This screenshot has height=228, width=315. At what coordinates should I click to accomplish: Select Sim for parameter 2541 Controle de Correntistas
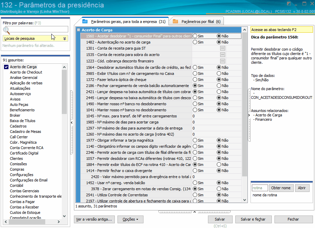pyautogui.click(x=195, y=195)
